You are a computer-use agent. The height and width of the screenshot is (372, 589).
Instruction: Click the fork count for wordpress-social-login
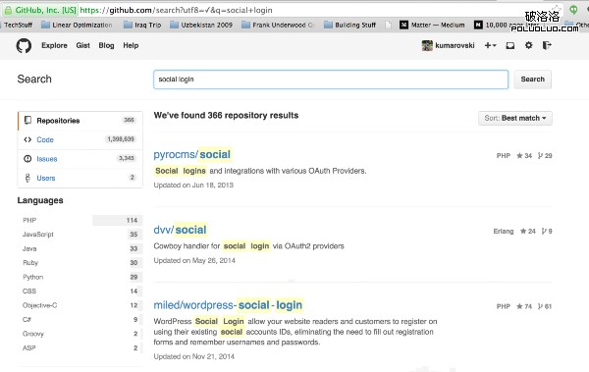(x=545, y=306)
